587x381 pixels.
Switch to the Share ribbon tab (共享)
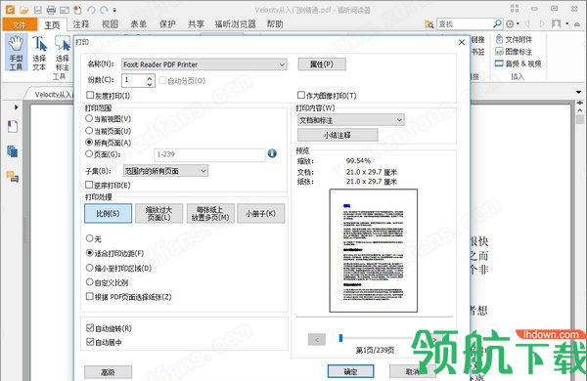[x=197, y=24]
